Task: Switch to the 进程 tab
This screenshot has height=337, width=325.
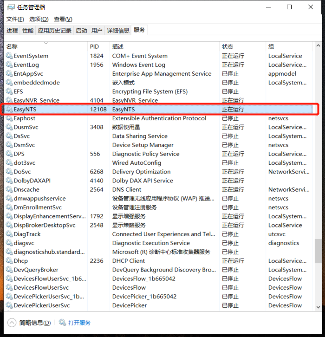Action: [x=12, y=31]
